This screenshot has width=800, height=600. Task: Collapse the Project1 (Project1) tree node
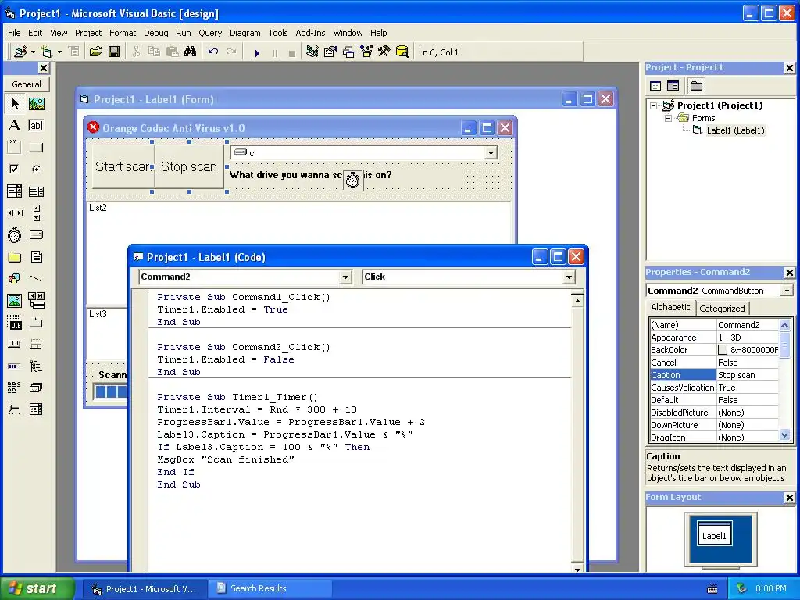click(654, 105)
